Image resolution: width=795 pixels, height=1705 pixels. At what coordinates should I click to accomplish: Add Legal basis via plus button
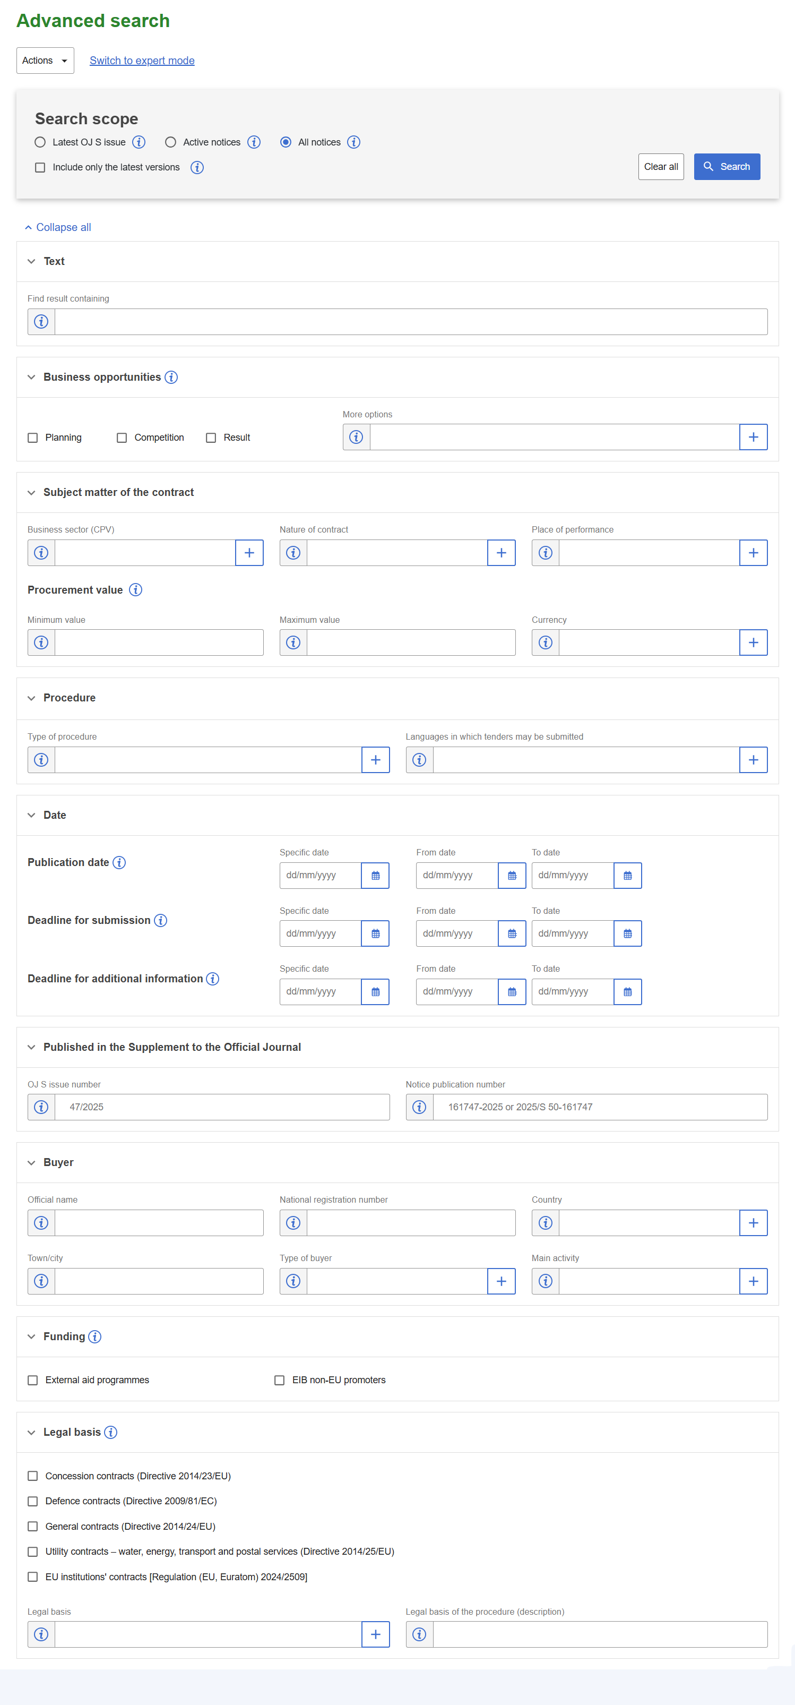click(x=376, y=1635)
